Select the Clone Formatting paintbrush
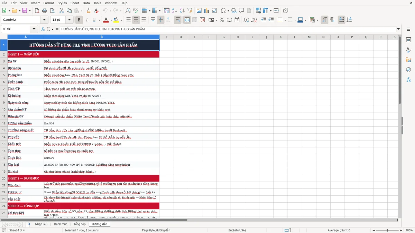This screenshot has width=415, height=233. pyautogui.click(x=89, y=11)
